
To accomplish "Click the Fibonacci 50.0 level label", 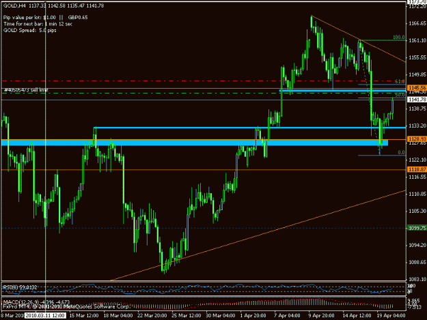I will pos(400,95).
